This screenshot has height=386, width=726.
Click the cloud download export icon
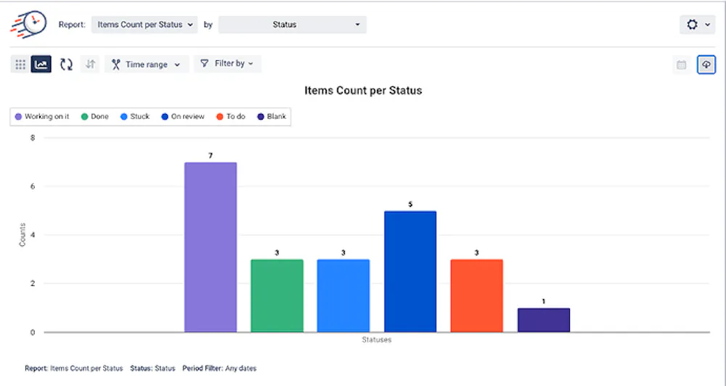pyautogui.click(x=706, y=65)
